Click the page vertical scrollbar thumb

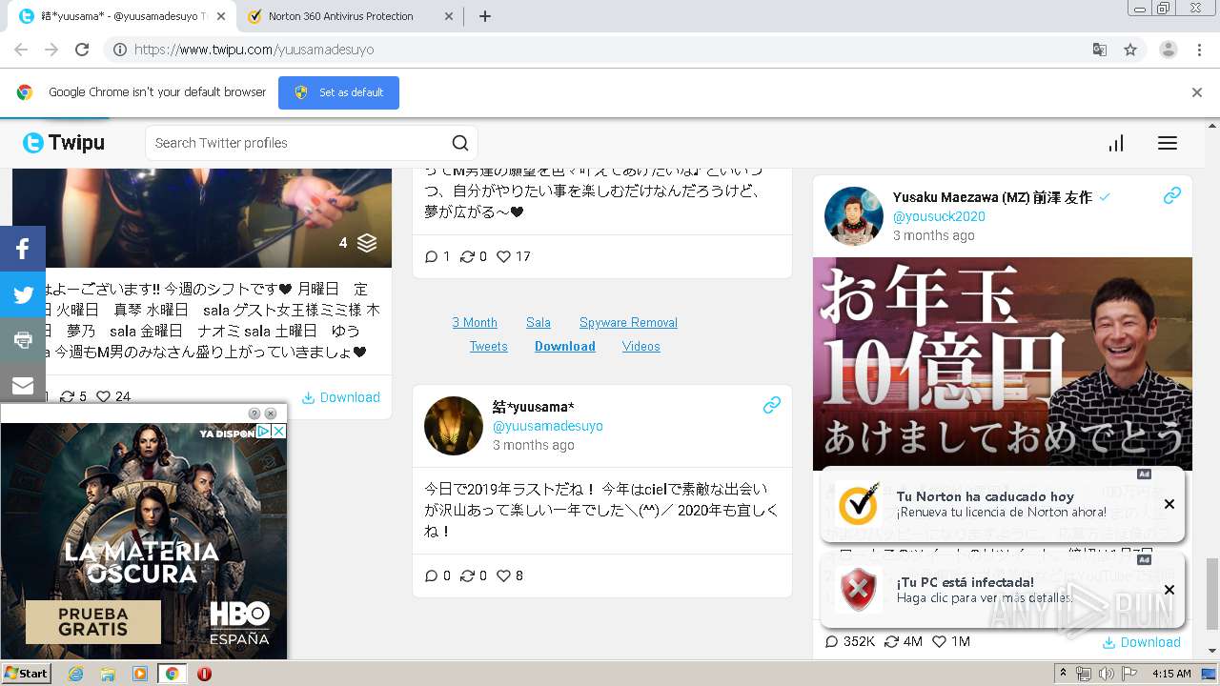(x=1212, y=594)
